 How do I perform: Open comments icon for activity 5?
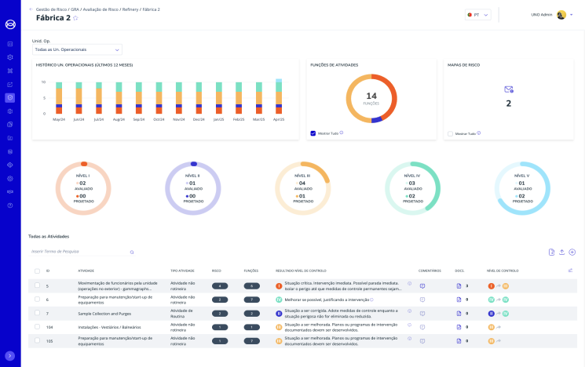[422, 286]
